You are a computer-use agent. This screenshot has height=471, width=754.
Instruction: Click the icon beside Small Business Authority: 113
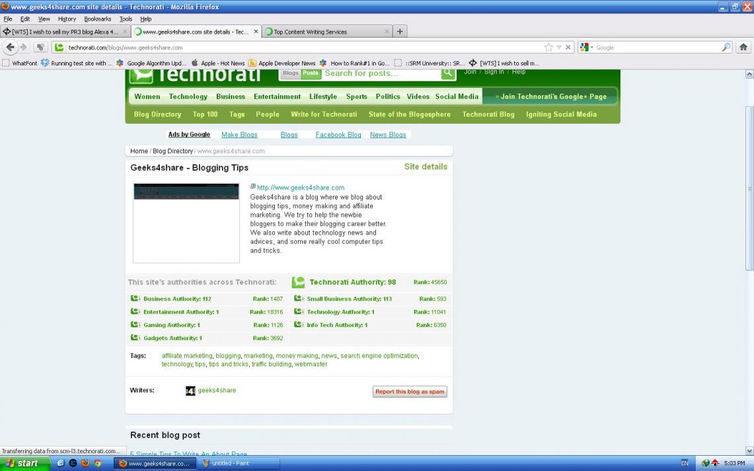point(299,299)
